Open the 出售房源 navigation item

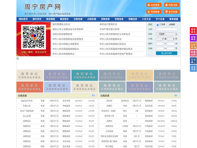[x=78, y=19]
